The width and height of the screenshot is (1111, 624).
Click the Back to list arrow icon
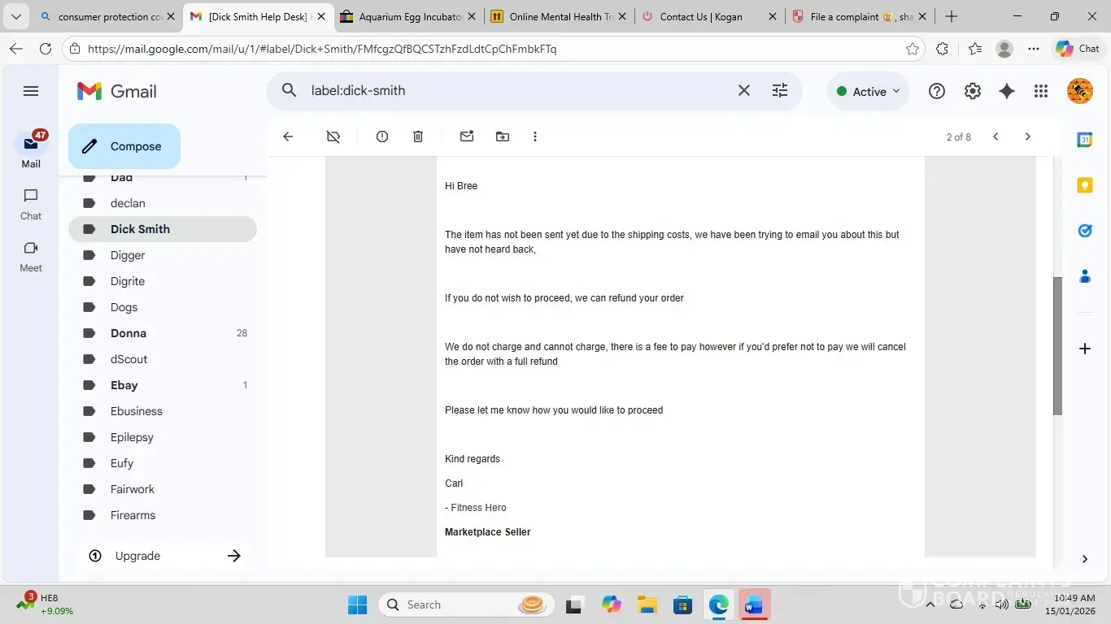point(288,136)
